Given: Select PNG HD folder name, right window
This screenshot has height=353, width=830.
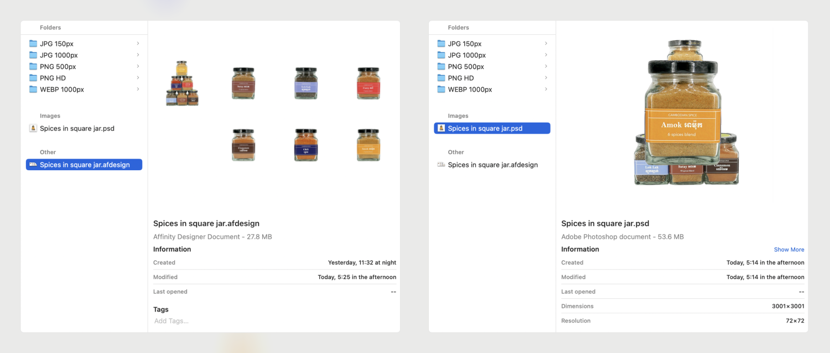Looking at the screenshot, I should coord(461,78).
